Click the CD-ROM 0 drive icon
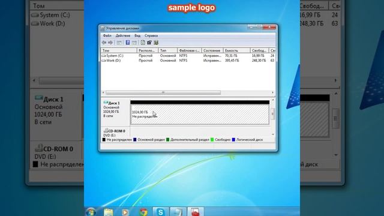384x216 pixels. (106, 130)
